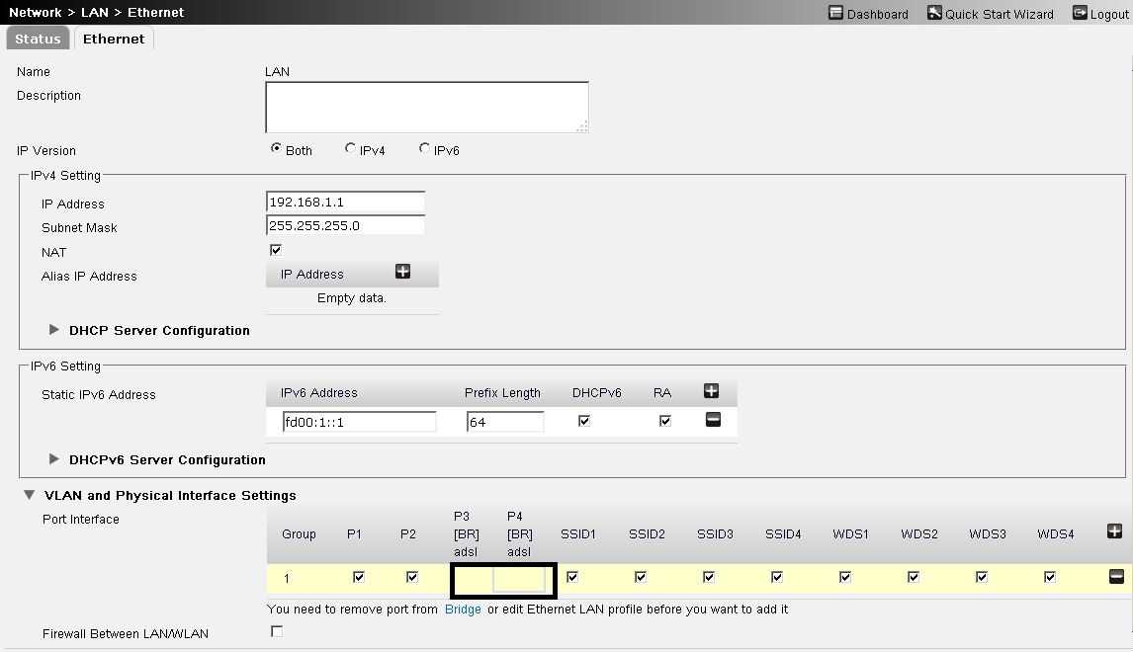This screenshot has height=652, width=1133.
Task: Add an alias IP address with plus icon
Action: point(402,272)
